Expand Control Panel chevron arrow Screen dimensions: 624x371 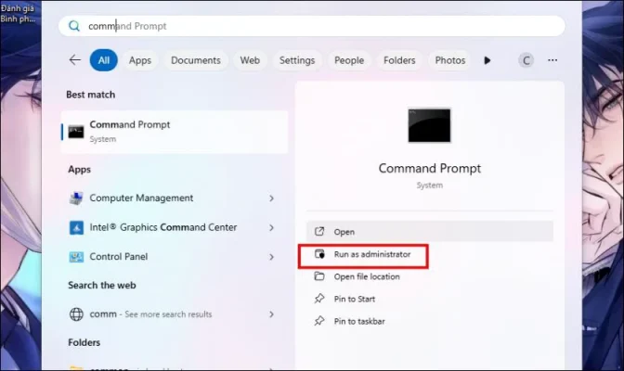click(271, 257)
